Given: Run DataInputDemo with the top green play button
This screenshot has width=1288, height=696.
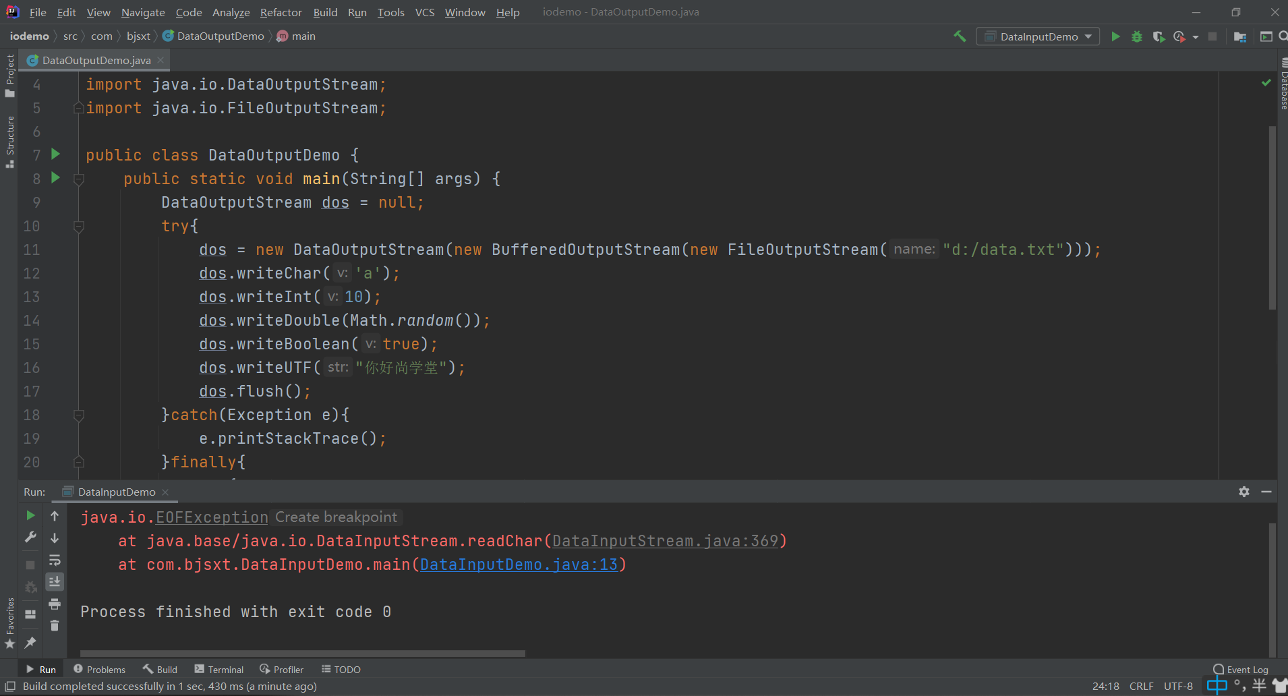Looking at the screenshot, I should pos(1115,36).
